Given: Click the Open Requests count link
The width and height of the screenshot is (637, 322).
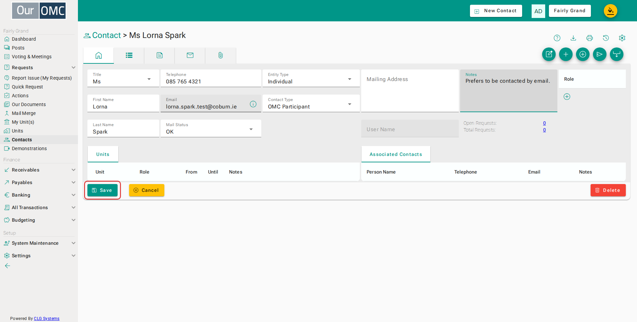Looking at the screenshot, I should click(544, 123).
